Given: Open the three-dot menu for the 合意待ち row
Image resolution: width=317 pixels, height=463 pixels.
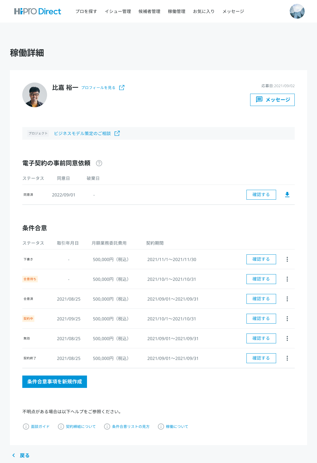Looking at the screenshot, I should point(287,279).
